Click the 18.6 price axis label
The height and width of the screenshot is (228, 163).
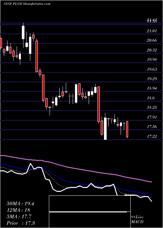(151, 98)
